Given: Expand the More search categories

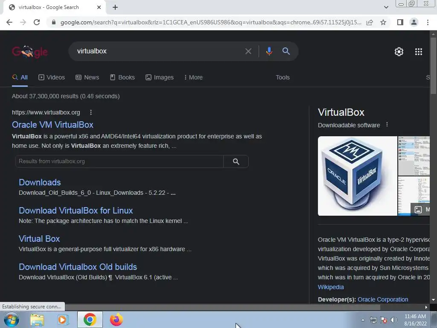Looking at the screenshot, I should pyautogui.click(x=193, y=77).
